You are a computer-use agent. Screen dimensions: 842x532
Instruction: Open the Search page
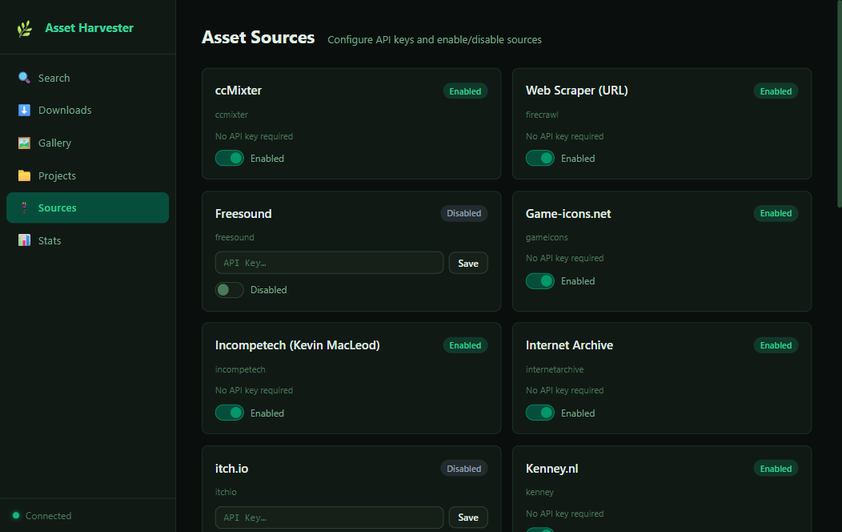click(87, 78)
